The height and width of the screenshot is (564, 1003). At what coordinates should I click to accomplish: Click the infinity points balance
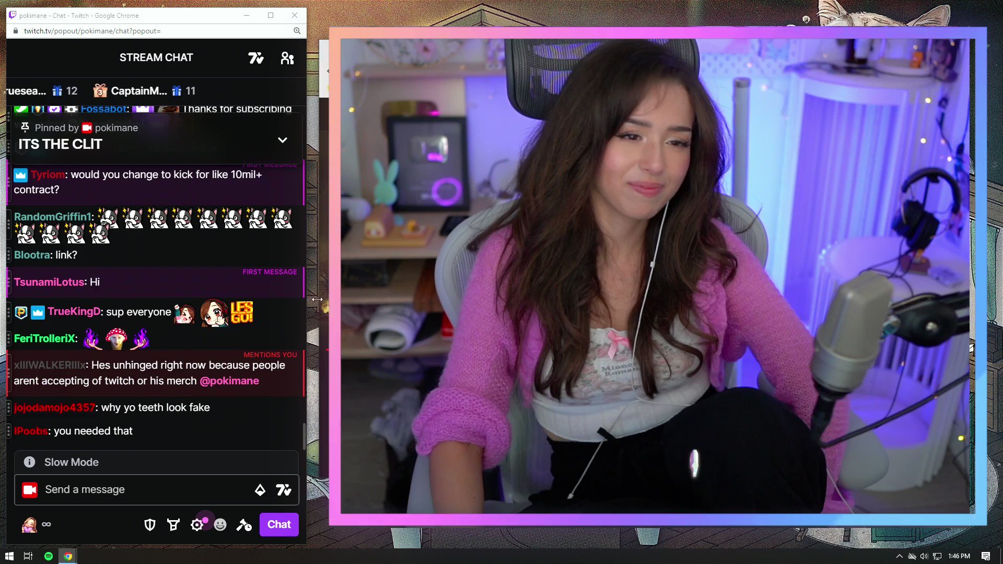[x=46, y=524]
